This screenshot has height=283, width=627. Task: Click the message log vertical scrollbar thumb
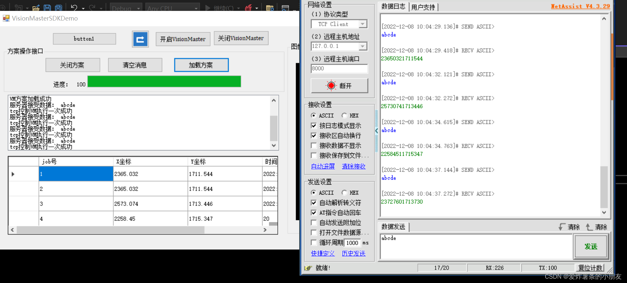click(274, 128)
